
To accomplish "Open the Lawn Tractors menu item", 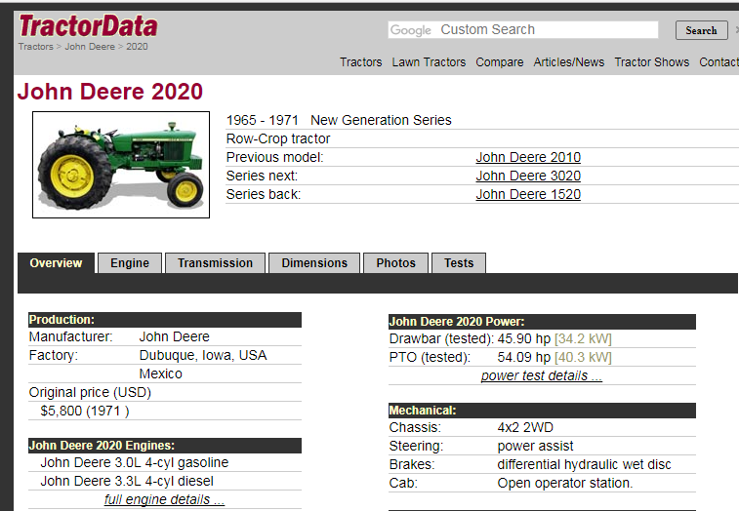I will tap(429, 62).
